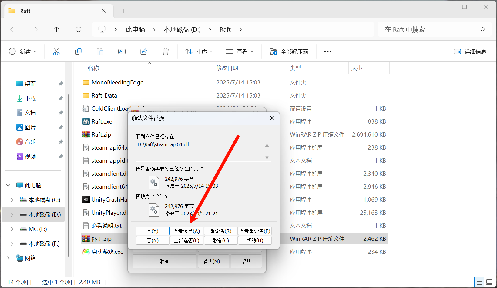Click 否(N) to skip replacing file
This screenshot has width=497, height=288.
click(x=153, y=240)
